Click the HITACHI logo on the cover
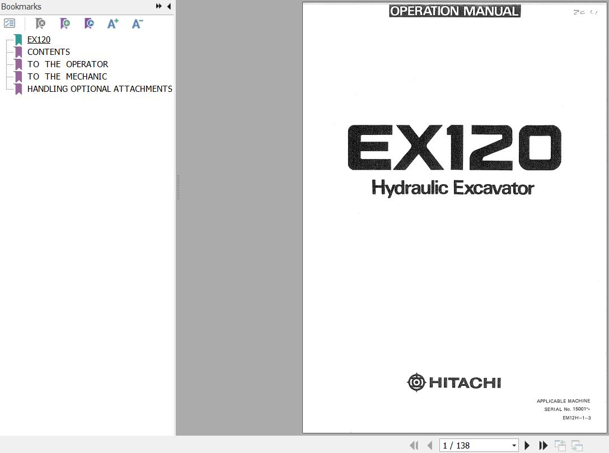This screenshot has width=609, height=453. [454, 382]
